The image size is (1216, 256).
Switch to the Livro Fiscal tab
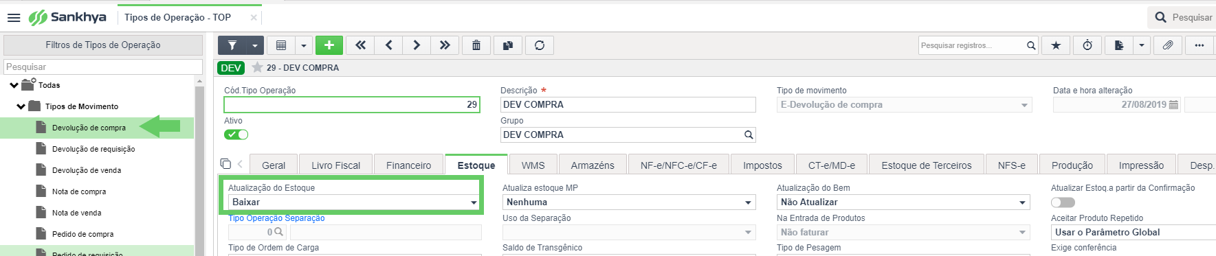pyautogui.click(x=335, y=165)
